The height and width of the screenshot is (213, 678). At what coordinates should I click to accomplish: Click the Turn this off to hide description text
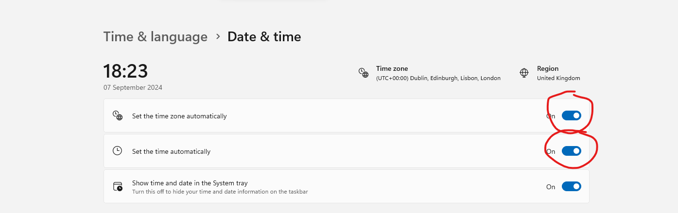(220, 192)
